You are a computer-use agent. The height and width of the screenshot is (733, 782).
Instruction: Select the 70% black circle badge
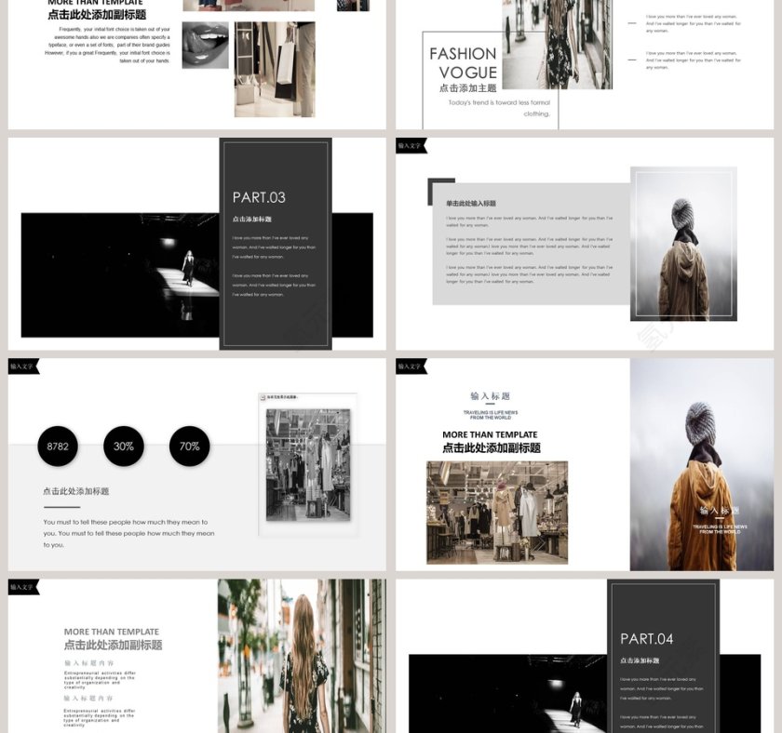[x=189, y=446]
